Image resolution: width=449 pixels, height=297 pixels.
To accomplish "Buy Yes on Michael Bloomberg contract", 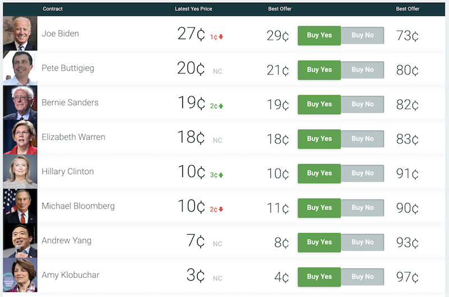I will 319,208.
